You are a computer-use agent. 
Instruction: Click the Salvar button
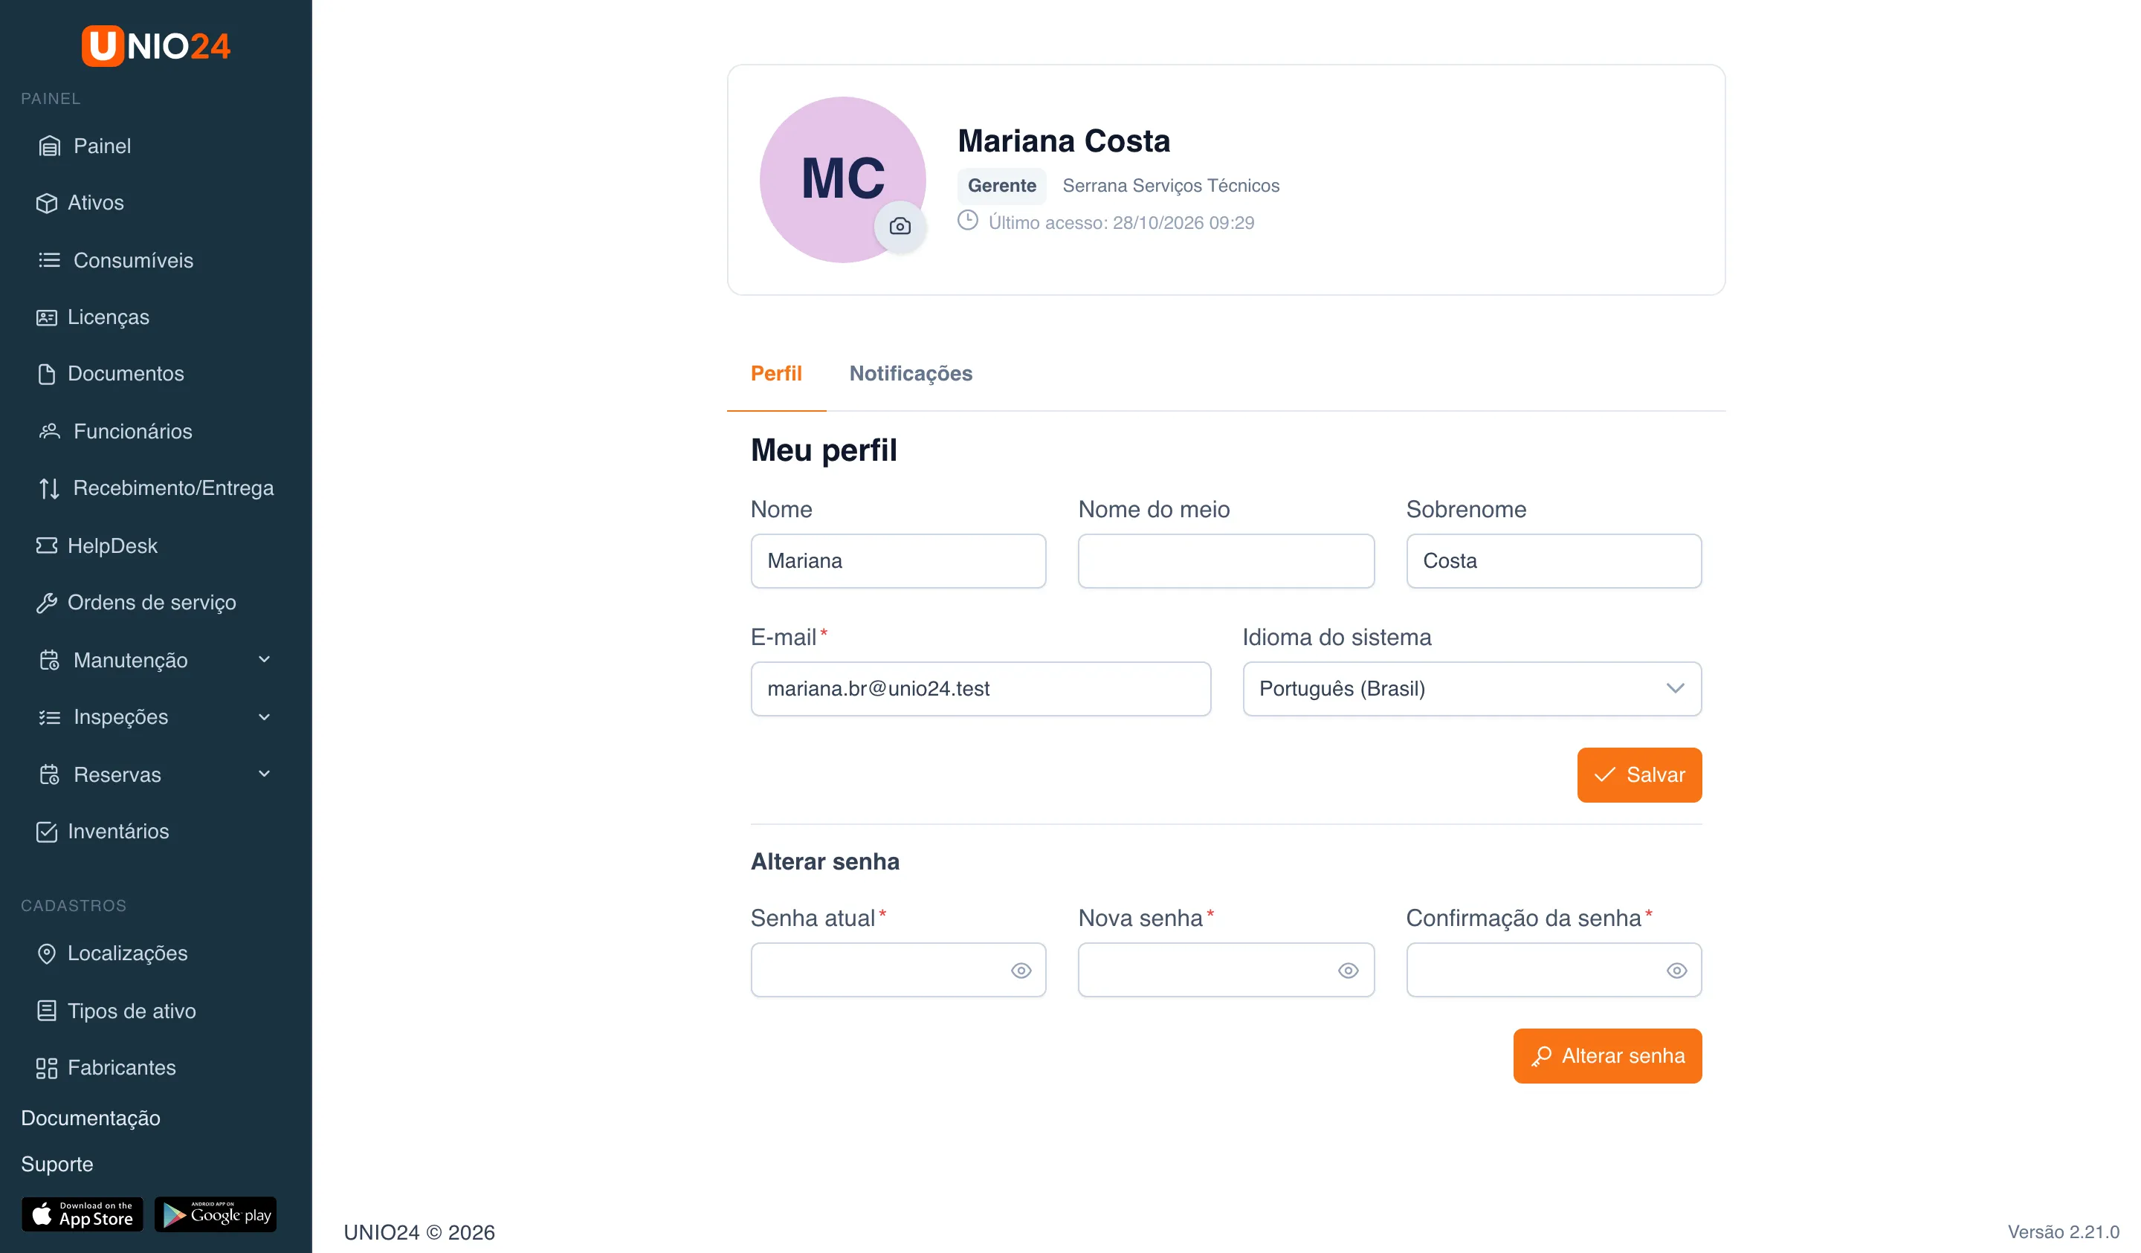[x=1639, y=774]
